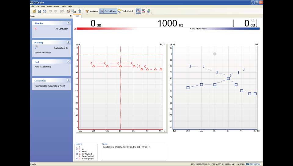
Task: Click 'Manual Audiometry' in Test panel
Action: (43, 67)
